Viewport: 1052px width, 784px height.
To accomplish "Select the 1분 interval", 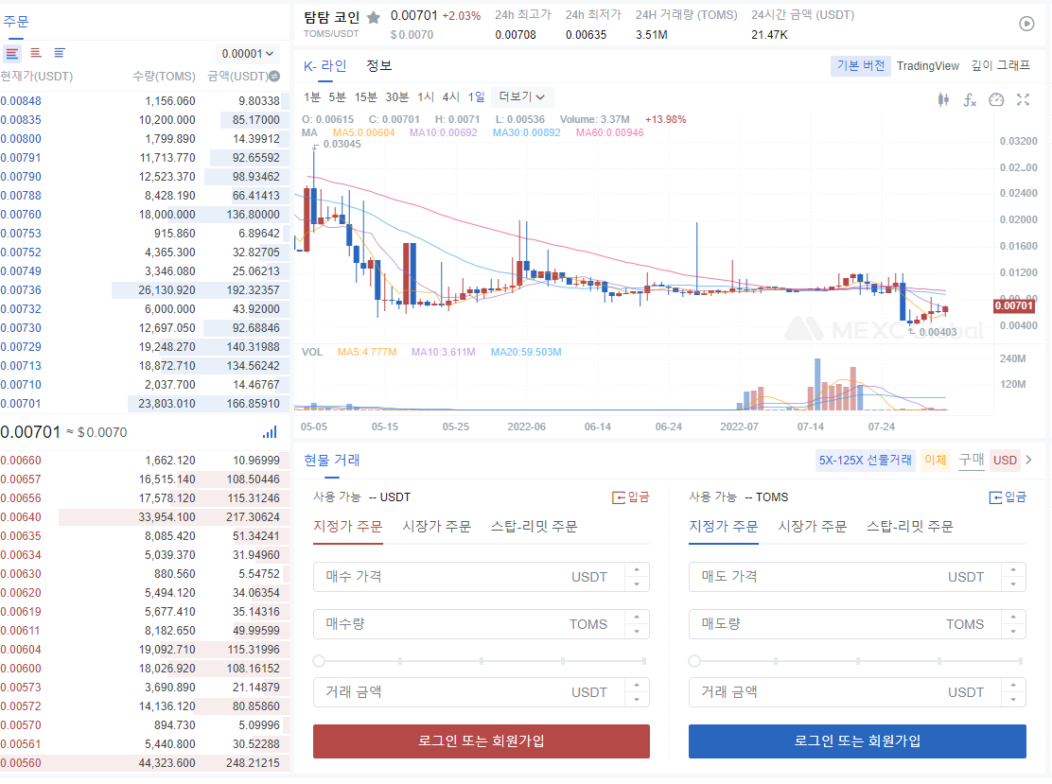I will click(x=312, y=97).
